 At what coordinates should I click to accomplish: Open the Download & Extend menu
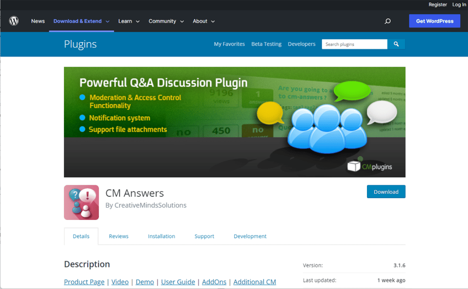(78, 21)
